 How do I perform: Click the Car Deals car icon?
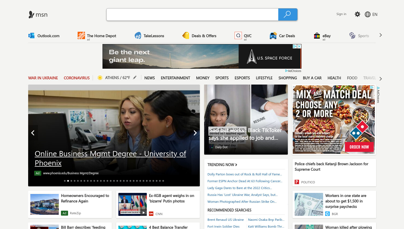point(273,36)
